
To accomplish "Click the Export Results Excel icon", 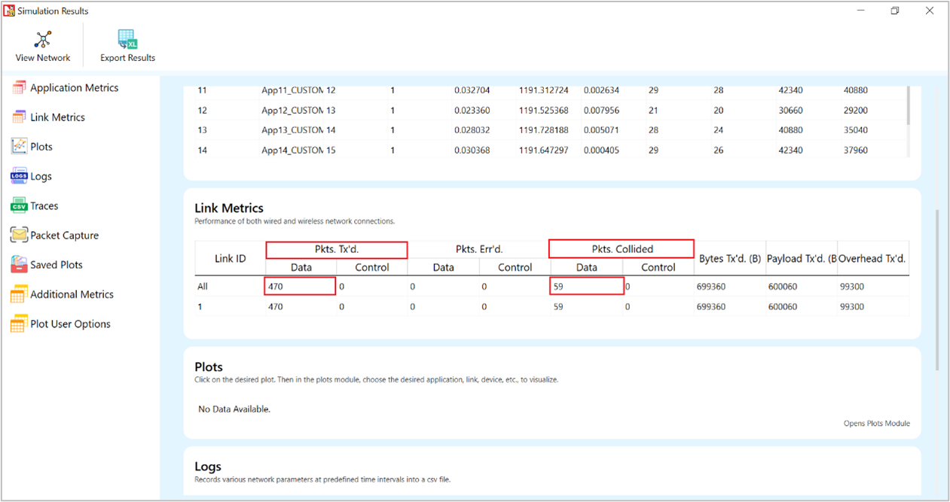I will pos(127,40).
